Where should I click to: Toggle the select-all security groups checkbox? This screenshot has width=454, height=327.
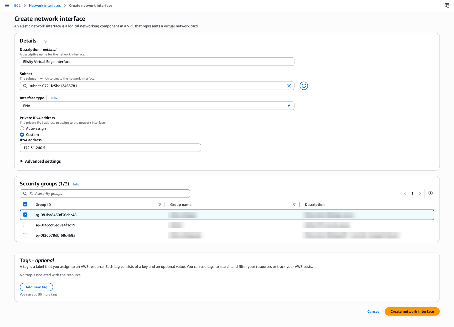pos(25,205)
